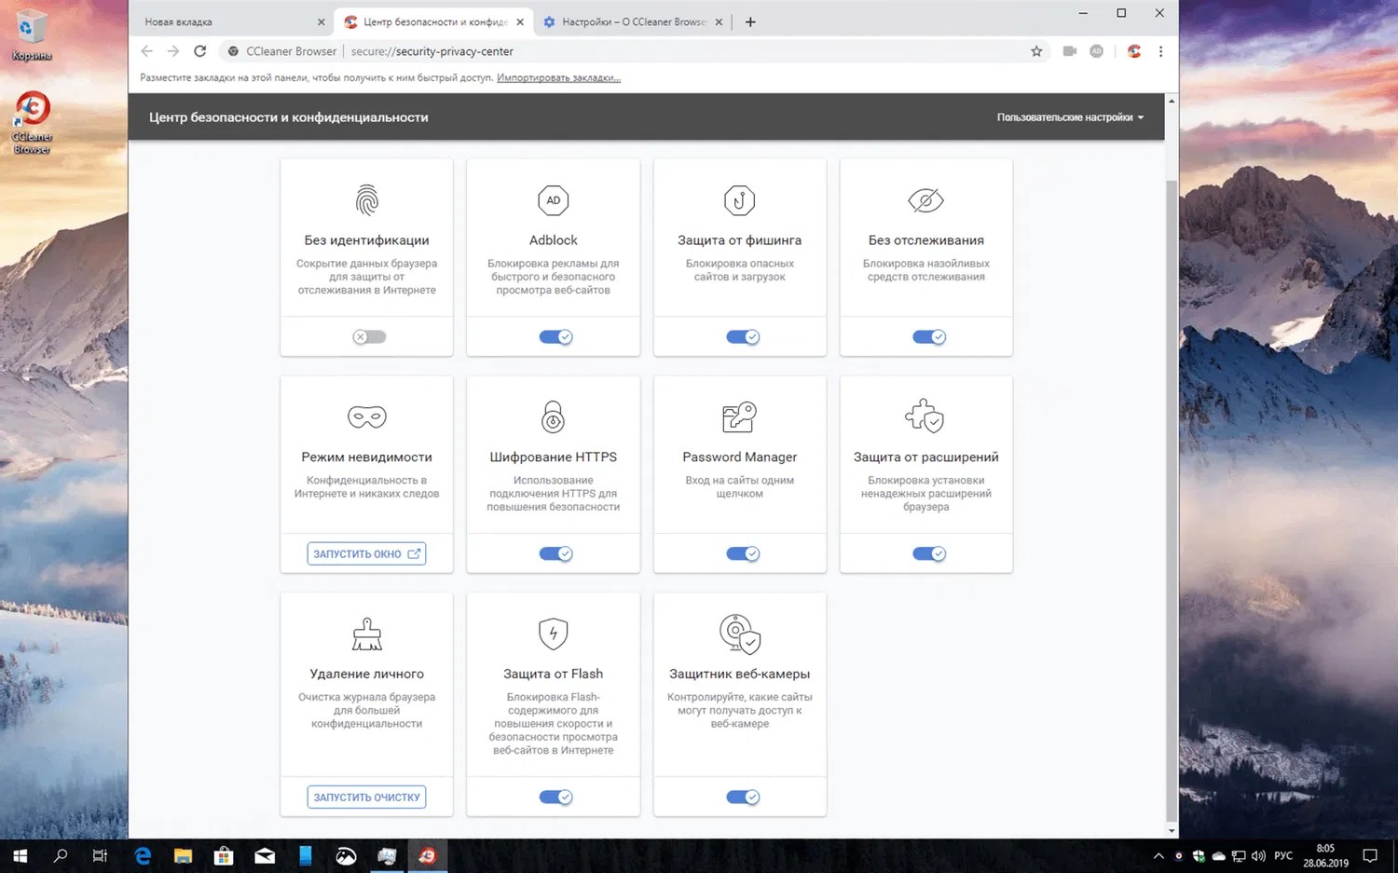Switch to Настройки – О CCleaner Browser tab
The image size is (1398, 873).
(x=634, y=22)
